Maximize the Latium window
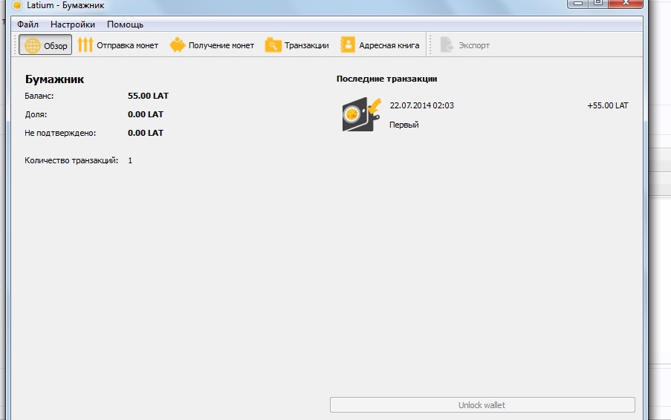This screenshot has width=671, height=420. (x=598, y=4)
